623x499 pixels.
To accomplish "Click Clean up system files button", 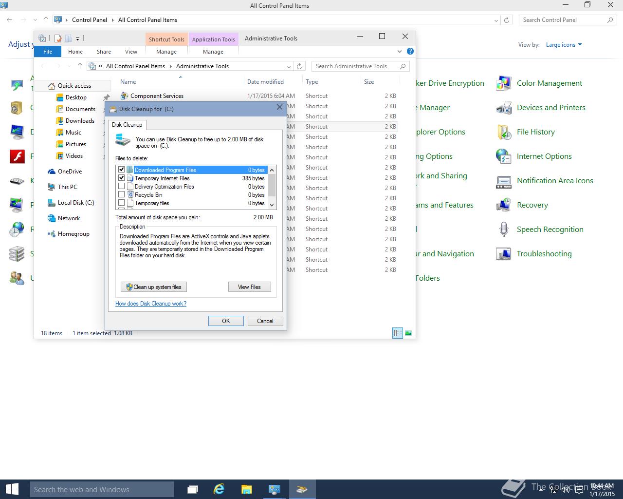I will tap(154, 287).
